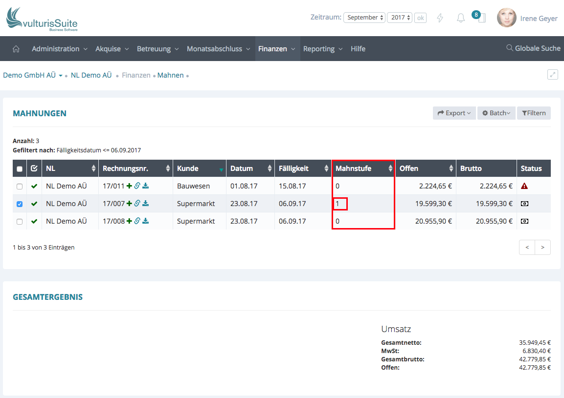The width and height of the screenshot is (564, 398).
Task: Click the link icon for invoice 17/007
Action: point(137,204)
